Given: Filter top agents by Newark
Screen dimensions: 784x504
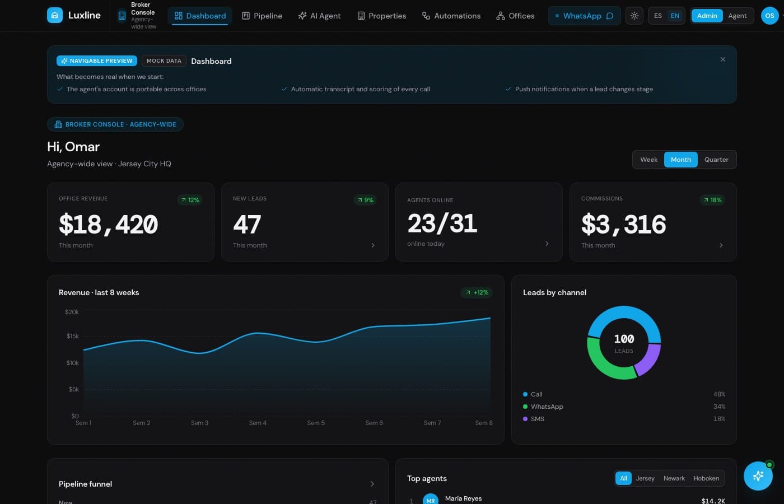Looking at the screenshot, I should click(674, 478).
